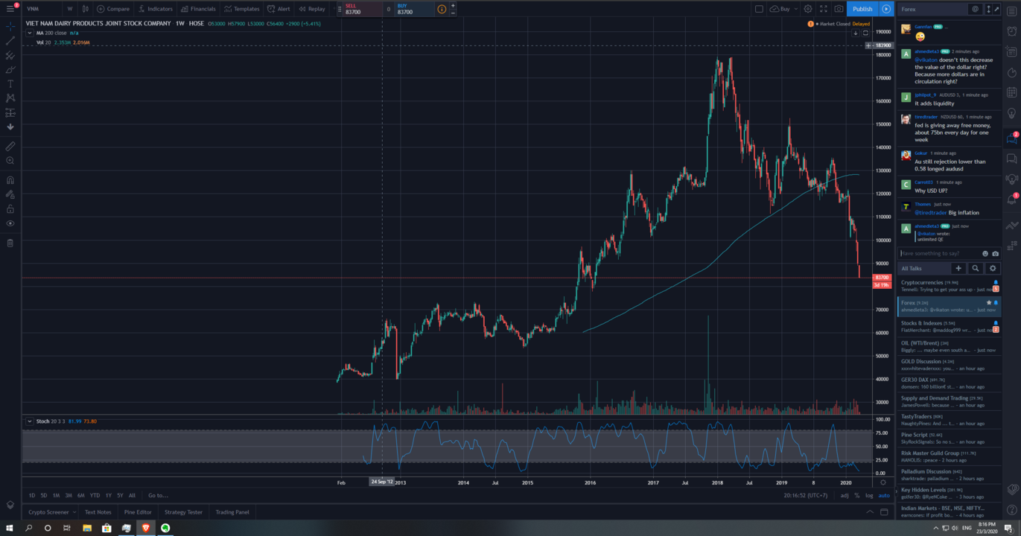Open the order info icon beside BUY
The image size is (1021, 536).
tap(442, 9)
